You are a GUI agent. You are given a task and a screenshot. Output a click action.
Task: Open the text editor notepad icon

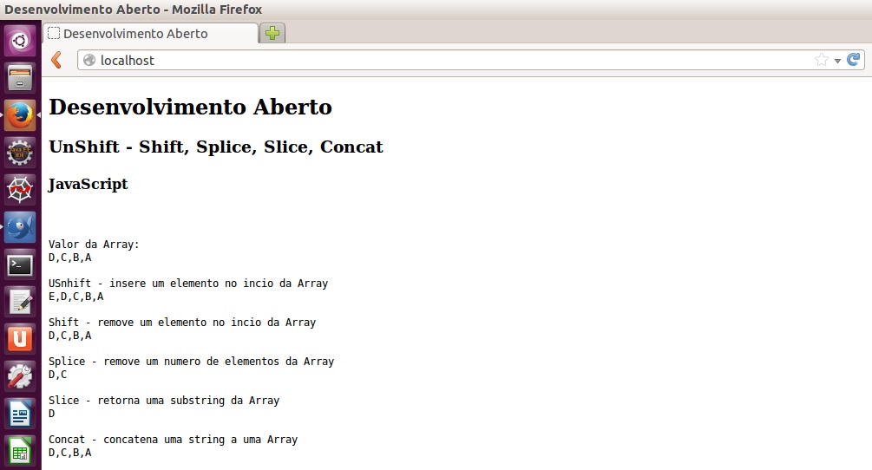pos(20,302)
